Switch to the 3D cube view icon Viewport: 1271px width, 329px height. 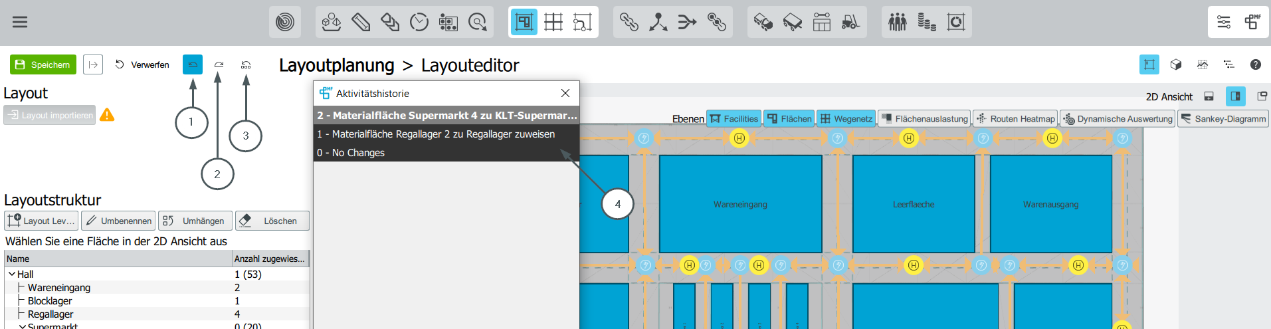(x=1176, y=64)
